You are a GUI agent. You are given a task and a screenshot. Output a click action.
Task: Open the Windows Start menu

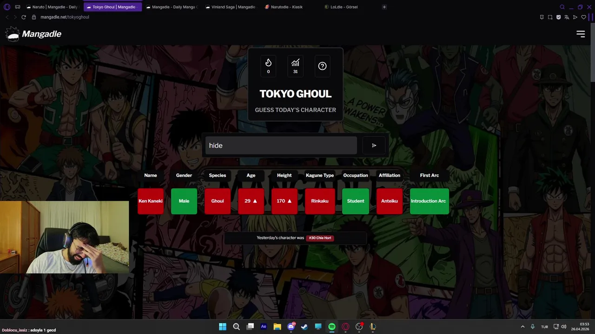click(223, 327)
